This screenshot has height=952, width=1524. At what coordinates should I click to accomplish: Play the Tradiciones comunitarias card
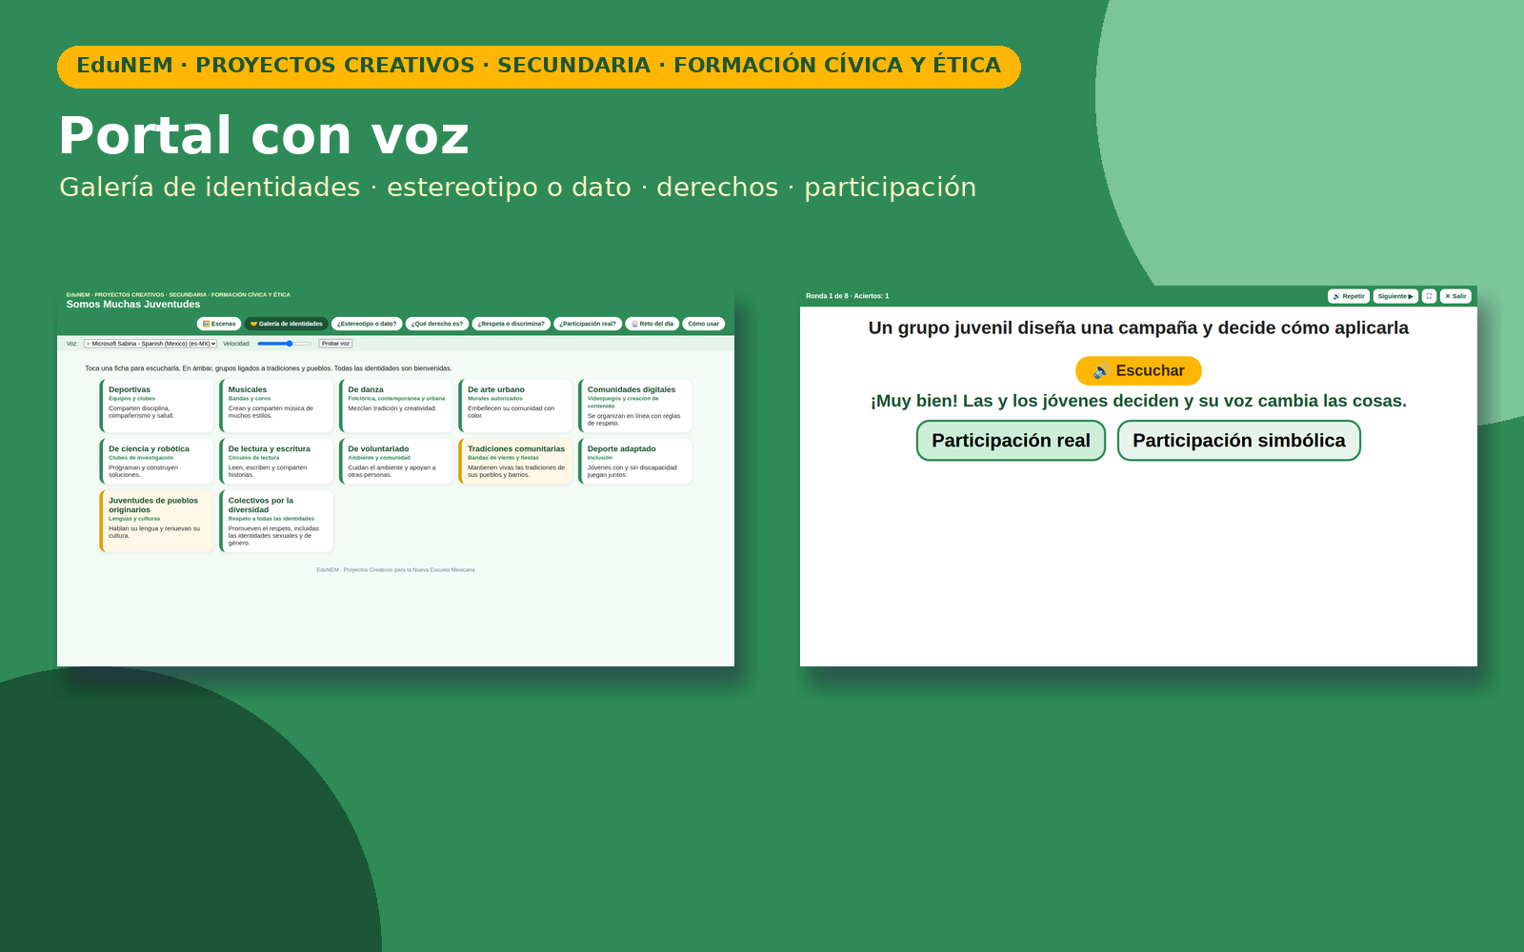[516, 461]
